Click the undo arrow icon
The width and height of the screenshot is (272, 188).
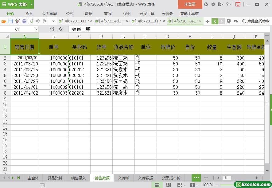coord(37,21)
